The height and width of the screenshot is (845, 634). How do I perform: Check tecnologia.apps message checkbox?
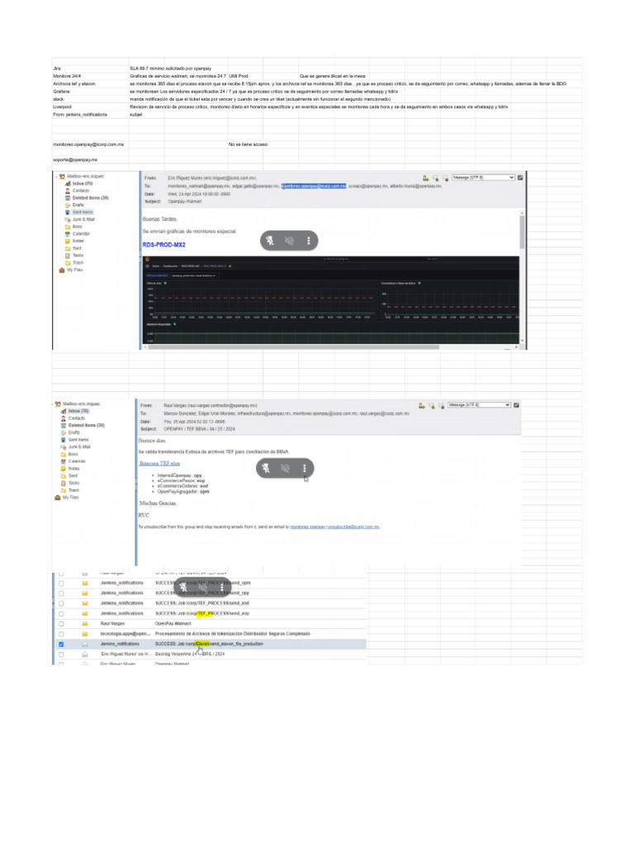coord(61,635)
